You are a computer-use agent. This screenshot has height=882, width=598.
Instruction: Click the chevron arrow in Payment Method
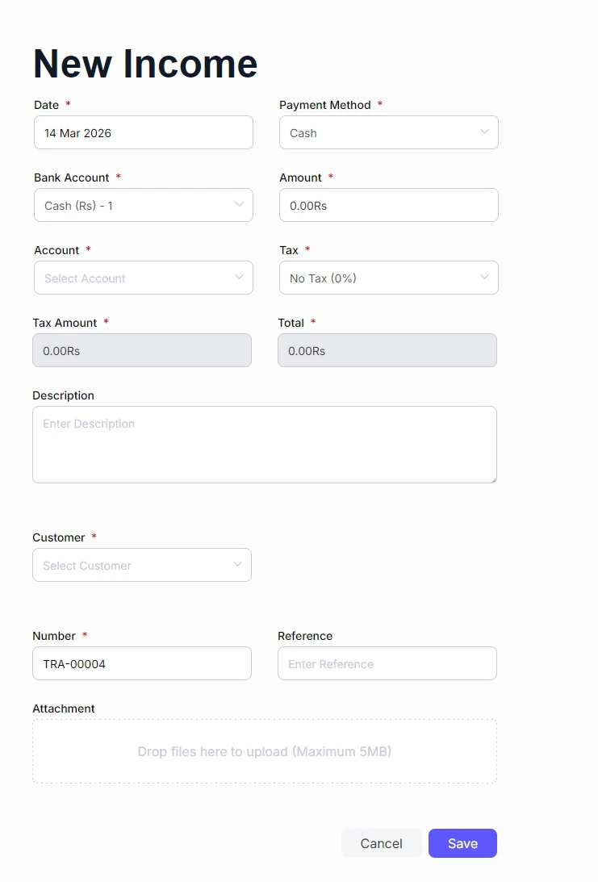tap(484, 132)
